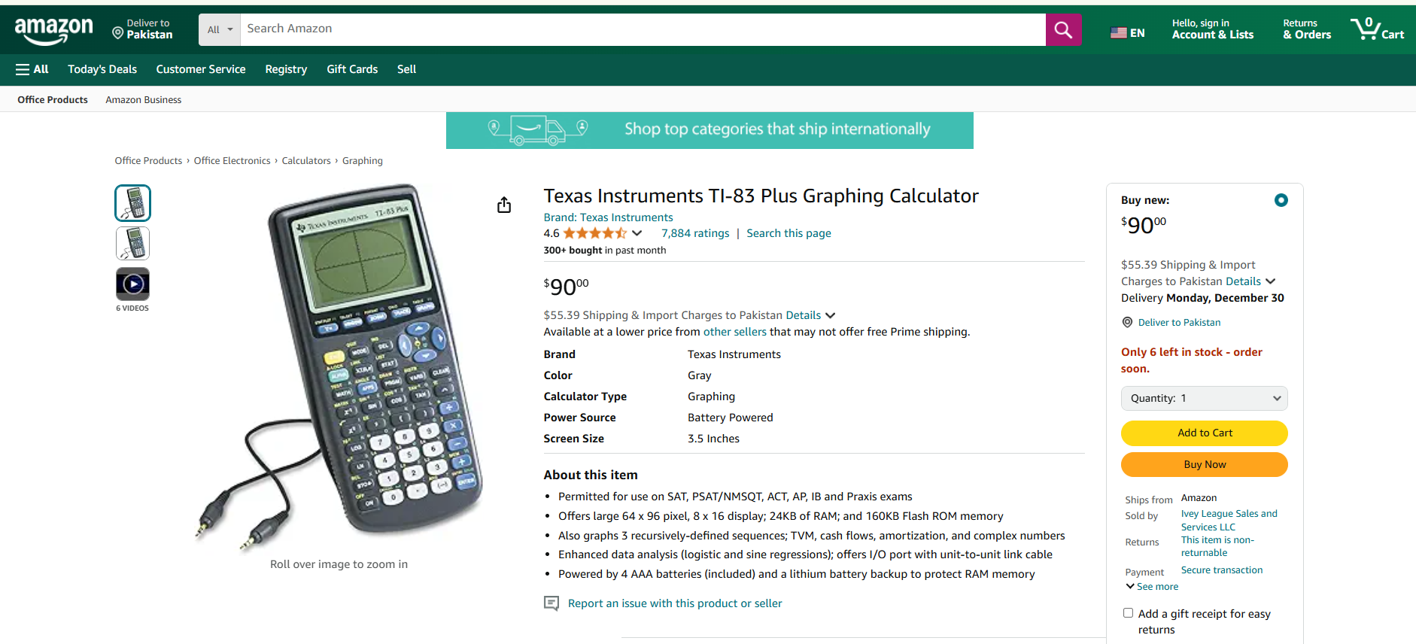
Task: Expand the rating breakdown chevron
Action: pos(637,233)
